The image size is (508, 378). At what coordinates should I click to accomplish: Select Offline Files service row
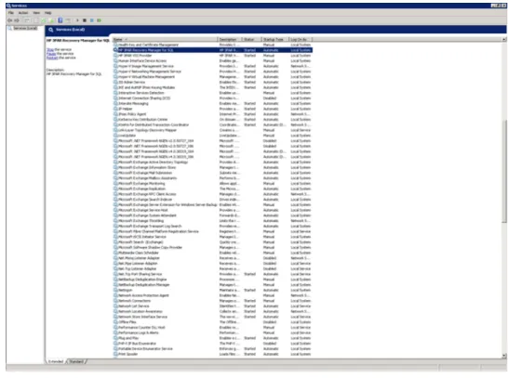212,322
